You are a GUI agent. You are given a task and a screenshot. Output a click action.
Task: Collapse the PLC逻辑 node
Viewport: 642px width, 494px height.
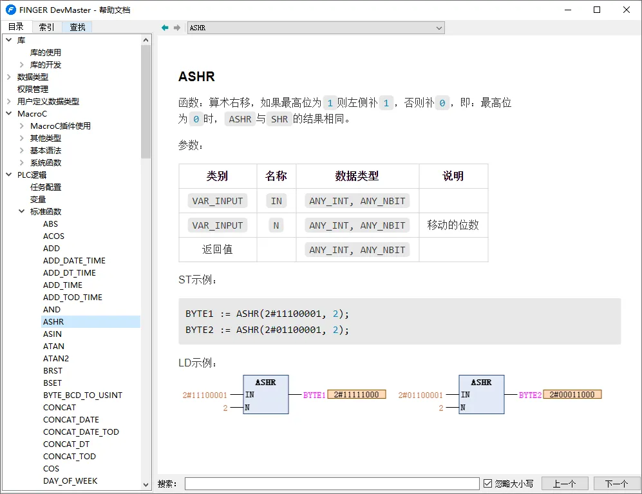pyautogui.click(x=8, y=175)
